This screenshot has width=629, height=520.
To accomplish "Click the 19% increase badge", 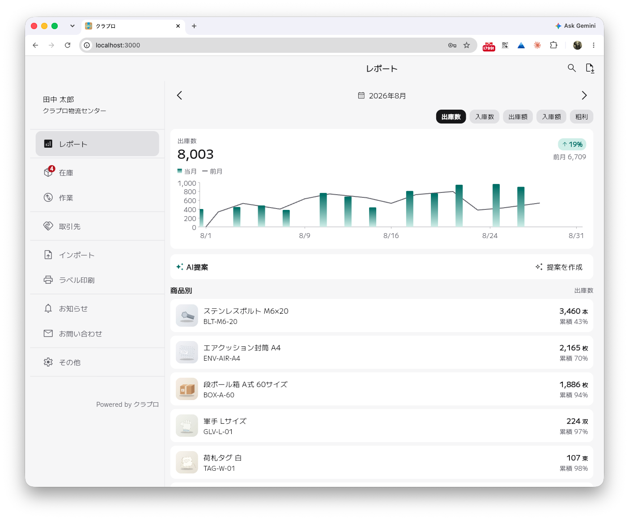I will point(572,144).
